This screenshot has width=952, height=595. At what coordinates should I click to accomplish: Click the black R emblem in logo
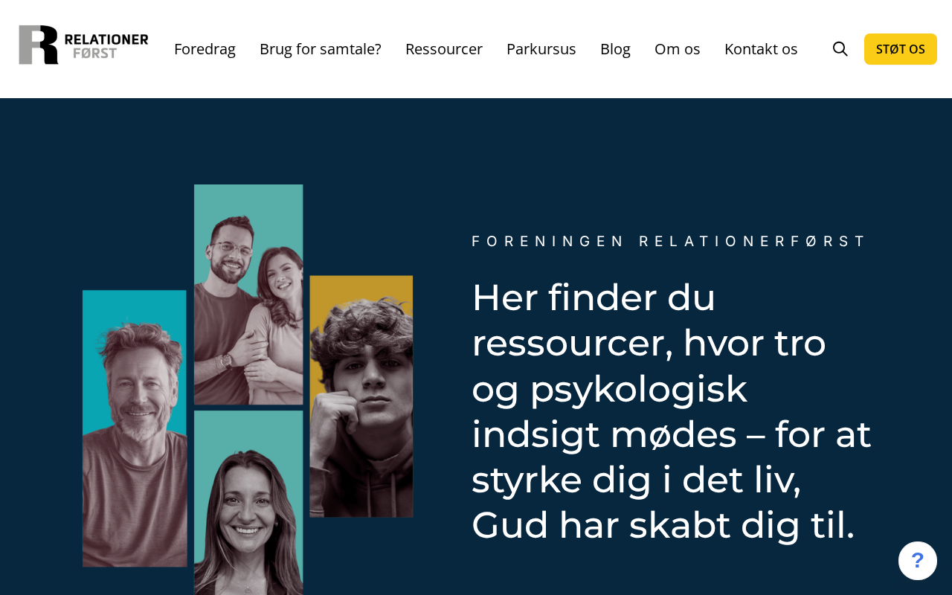pyautogui.click(x=39, y=45)
